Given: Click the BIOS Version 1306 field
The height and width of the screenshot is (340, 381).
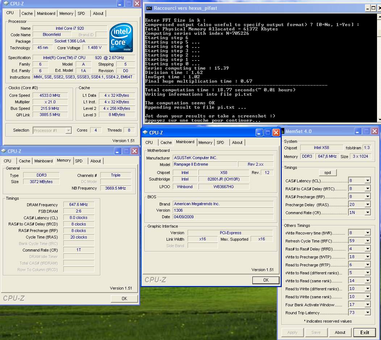Looking at the screenshot, I should click(x=223, y=210).
